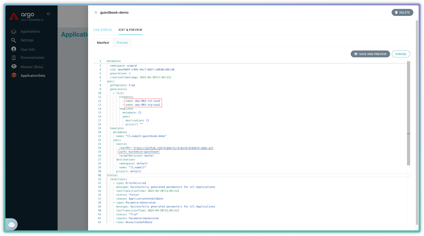Click the 'type: ResourcesUpToDate' line

[x=134, y=222]
